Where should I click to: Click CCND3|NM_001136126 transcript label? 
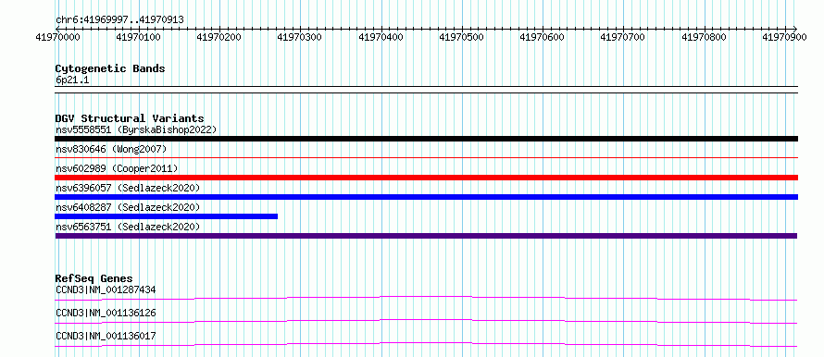[106, 313]
